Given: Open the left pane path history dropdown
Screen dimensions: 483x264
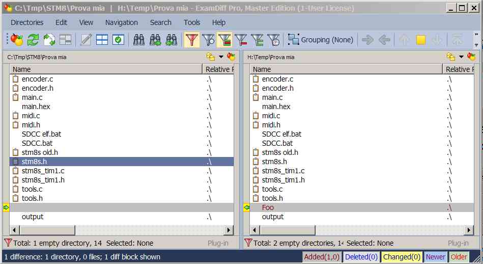Looking at the screenshot, I should click(x=221, y=57).
